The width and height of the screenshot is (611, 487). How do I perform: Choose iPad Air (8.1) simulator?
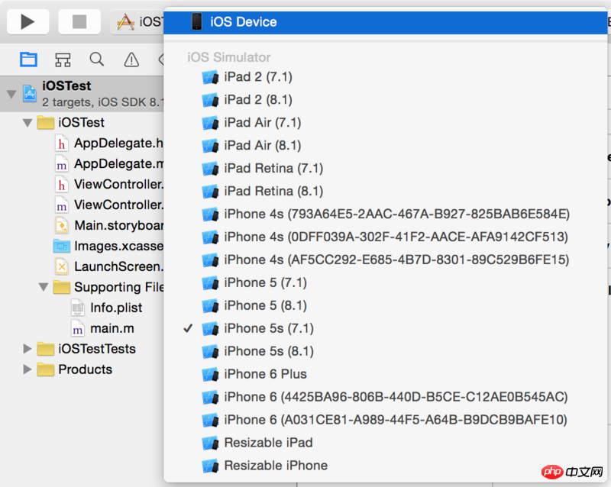(386, 146)
